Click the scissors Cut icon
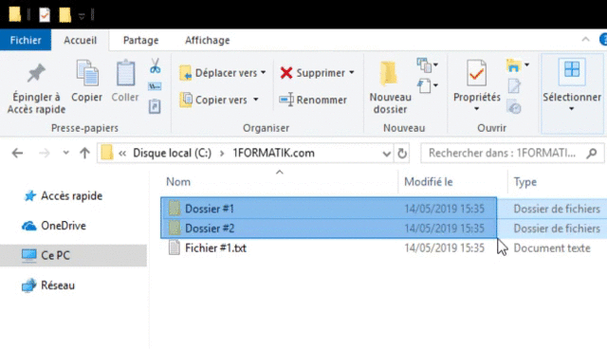This screenshot has width=607, height=349. pyautogui.click(x=156, y=65)
